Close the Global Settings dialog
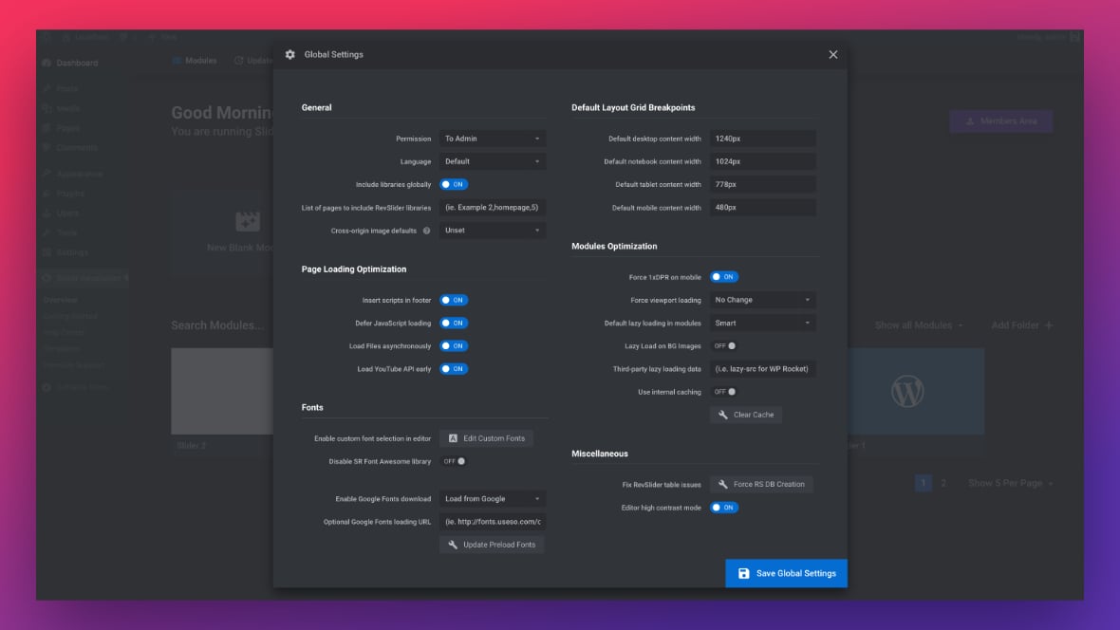The height and width of the screenshot is (630, 1120). coord(832,55)
